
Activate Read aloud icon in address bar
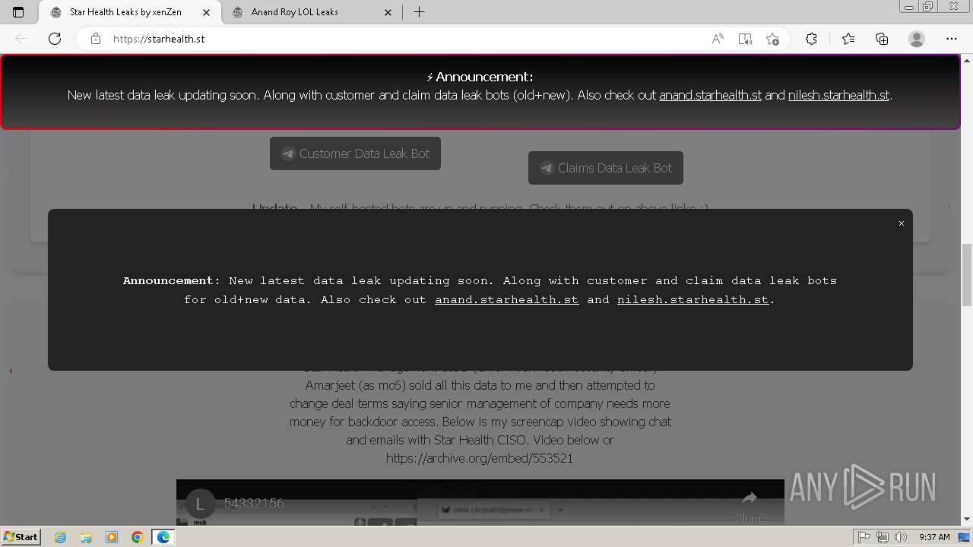[718, 39]
